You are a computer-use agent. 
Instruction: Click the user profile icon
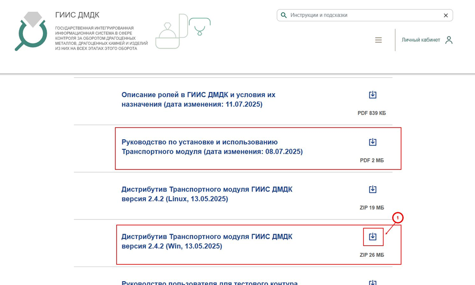pyautogui.click(x=449, y=40)
